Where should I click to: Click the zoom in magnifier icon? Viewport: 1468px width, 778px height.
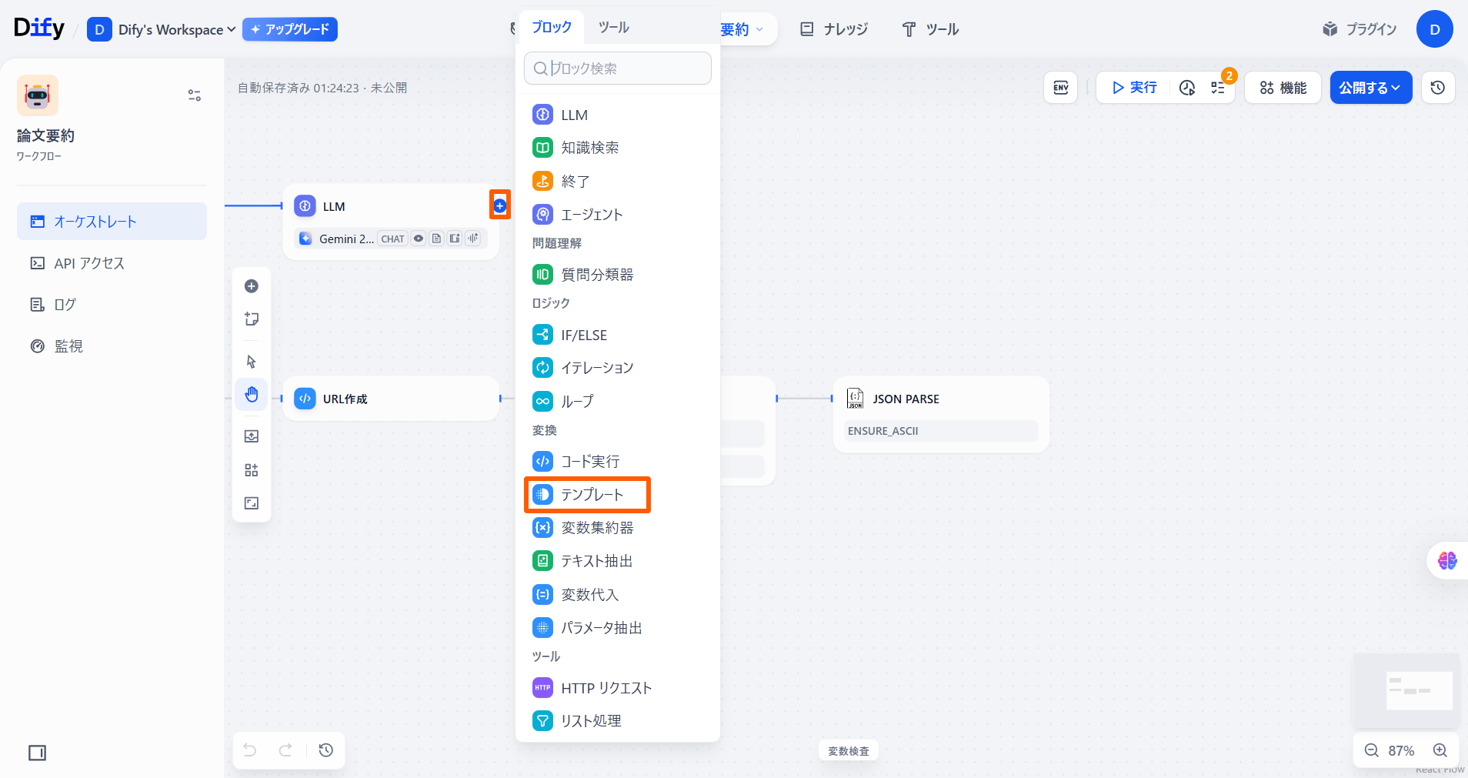click(x=1440, y=750)
